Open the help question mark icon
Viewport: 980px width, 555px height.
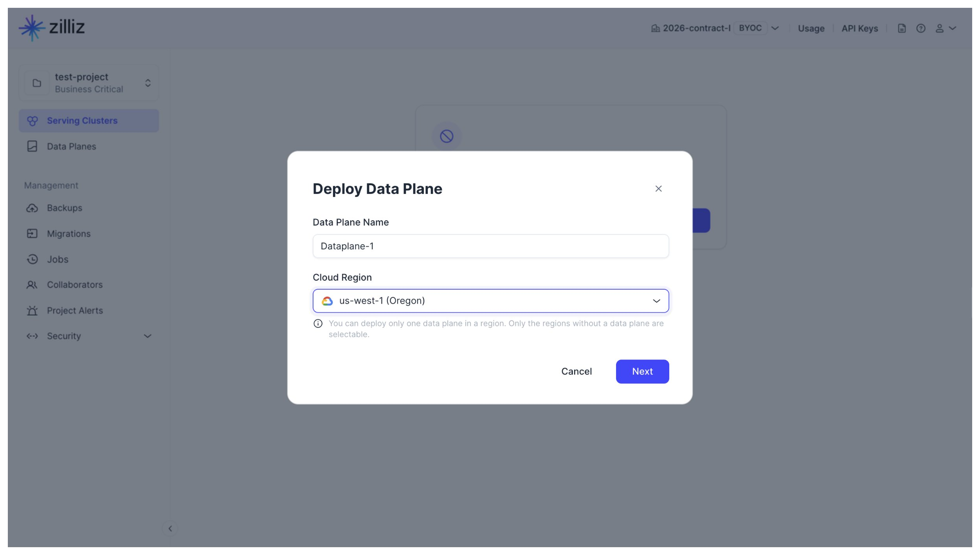point(921,29)
